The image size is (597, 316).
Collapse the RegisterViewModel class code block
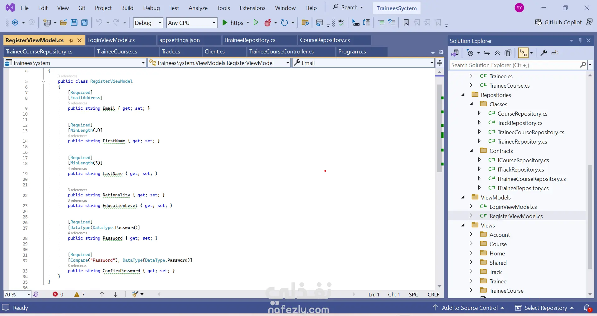pos(43,81)
